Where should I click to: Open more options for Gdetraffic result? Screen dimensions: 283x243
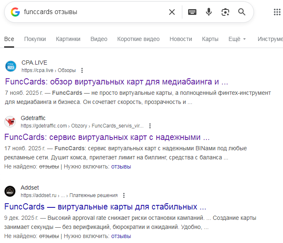[150, 126]
